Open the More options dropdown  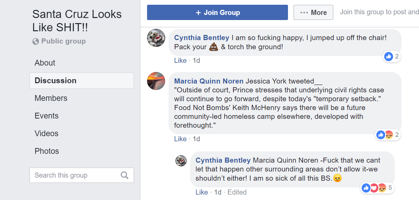pyautogui.click(x=313, y=13)
